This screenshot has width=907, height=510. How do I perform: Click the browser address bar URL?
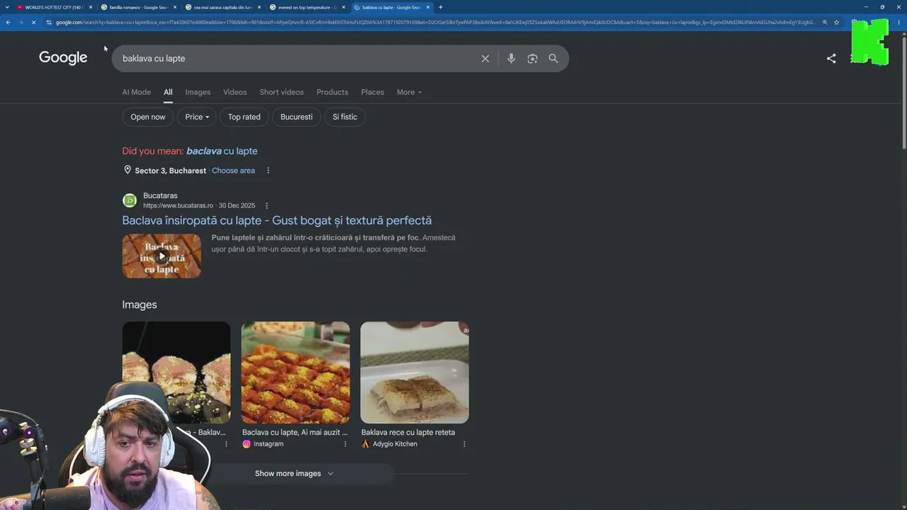(x=436, y=23)
